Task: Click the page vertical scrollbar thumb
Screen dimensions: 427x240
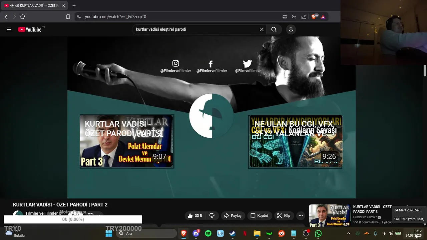Action: pyautogui.click(x=425, y=71)
